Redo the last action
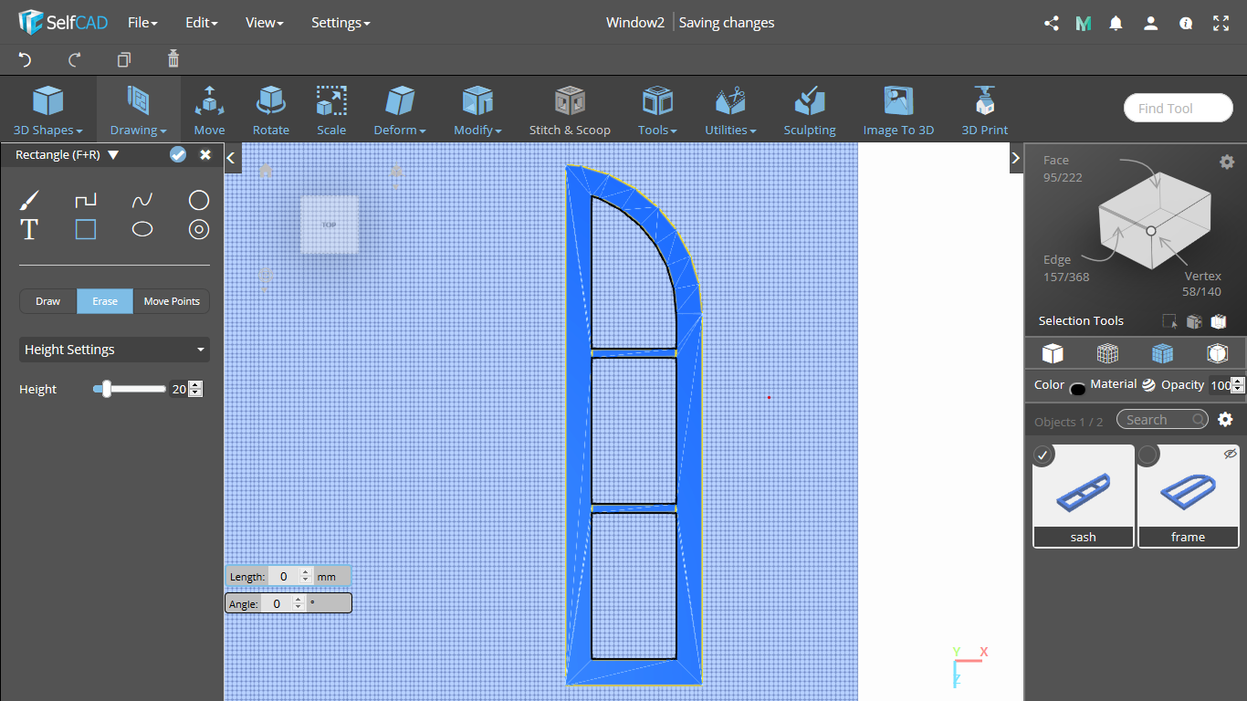This screenshot has width=1247, height=701. coord(75,60)
